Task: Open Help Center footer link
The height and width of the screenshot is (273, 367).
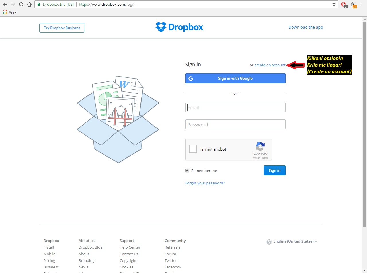Action: (x=130, y=247)
